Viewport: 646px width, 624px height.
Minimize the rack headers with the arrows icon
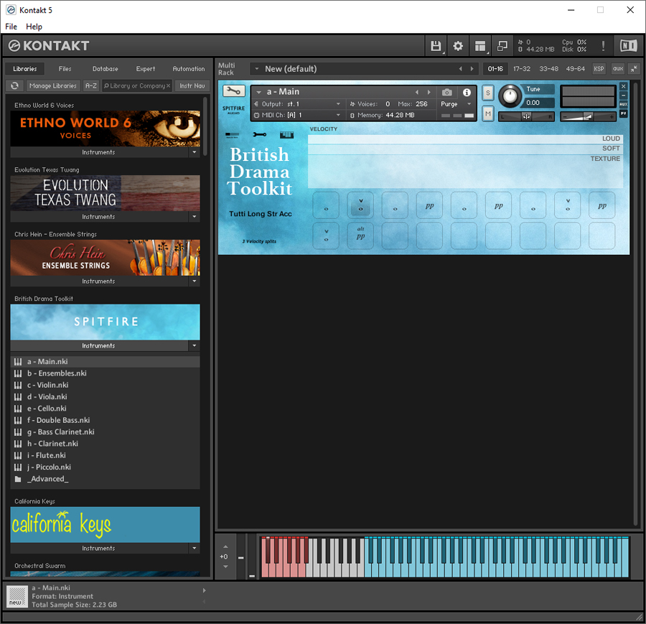pyautogui.click(x=634, y=69)
